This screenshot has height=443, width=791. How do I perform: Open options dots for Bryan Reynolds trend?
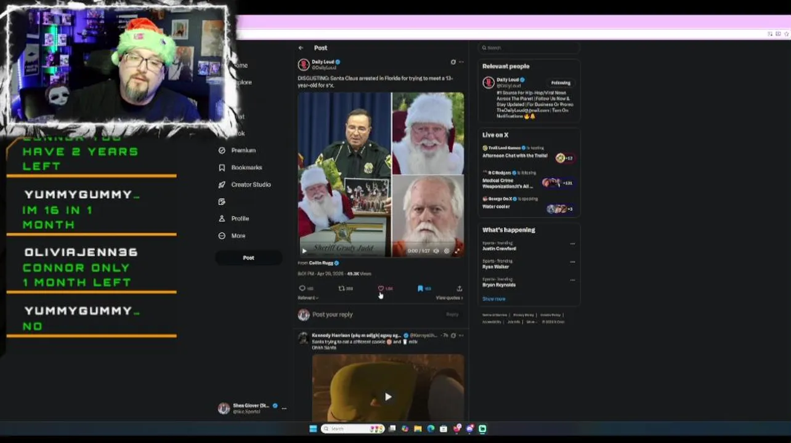[x=572, y=280]
